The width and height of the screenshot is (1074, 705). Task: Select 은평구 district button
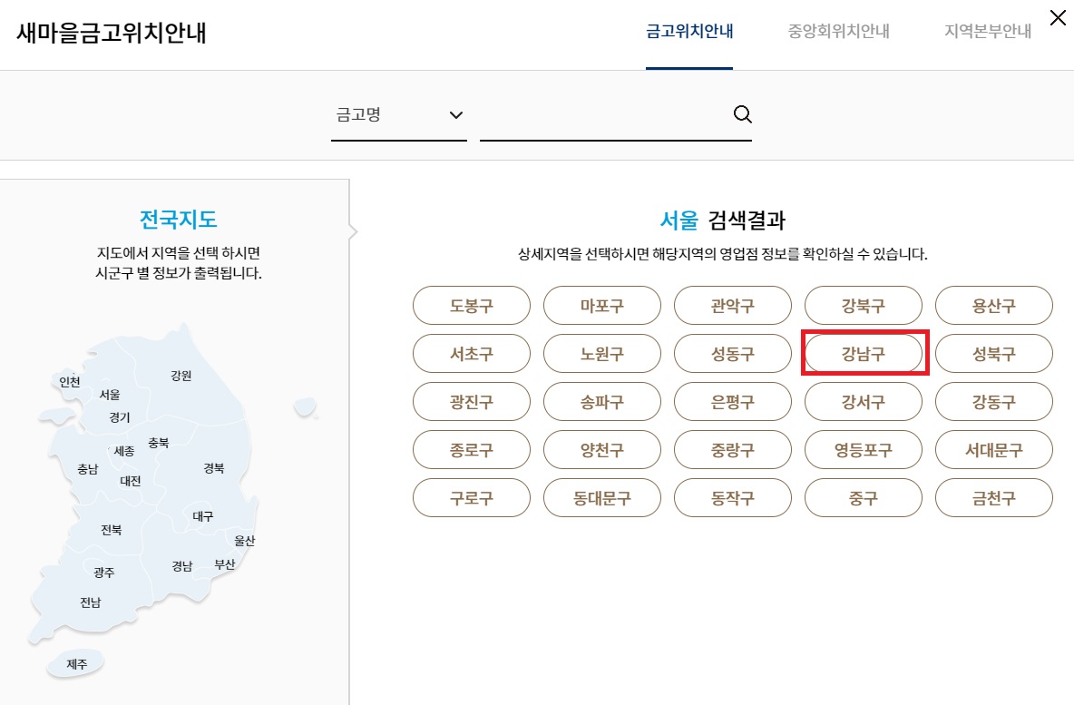click(x=733, y=401)
